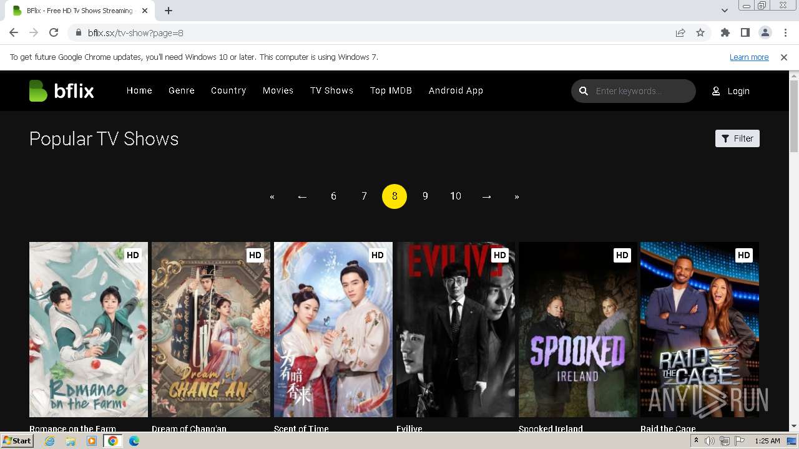Screen dimensions: 799x449
Task: Go to page 6
Action: (x=333, y=196)
